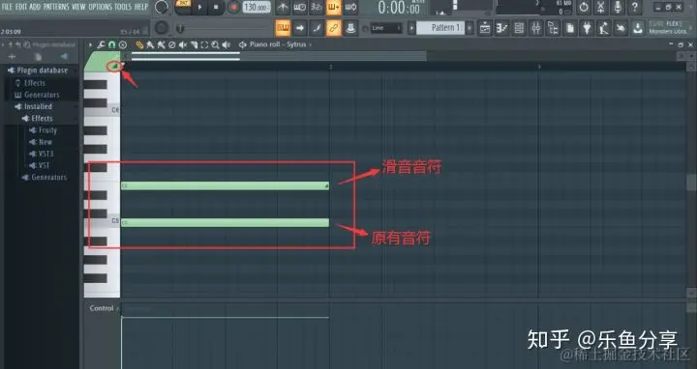
Task: Click the Stop button in transport
Action: coord(216,7)
